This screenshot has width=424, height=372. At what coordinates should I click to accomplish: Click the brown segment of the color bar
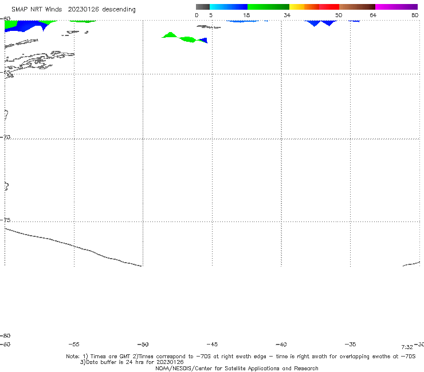tap(357, 7)
